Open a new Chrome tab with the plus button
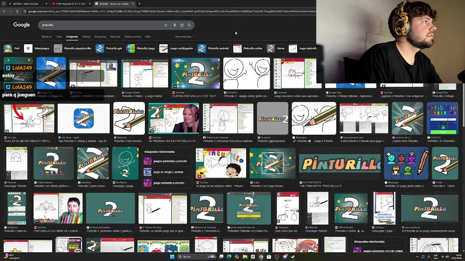The image size is (465, 261). [x=139, y=4]
